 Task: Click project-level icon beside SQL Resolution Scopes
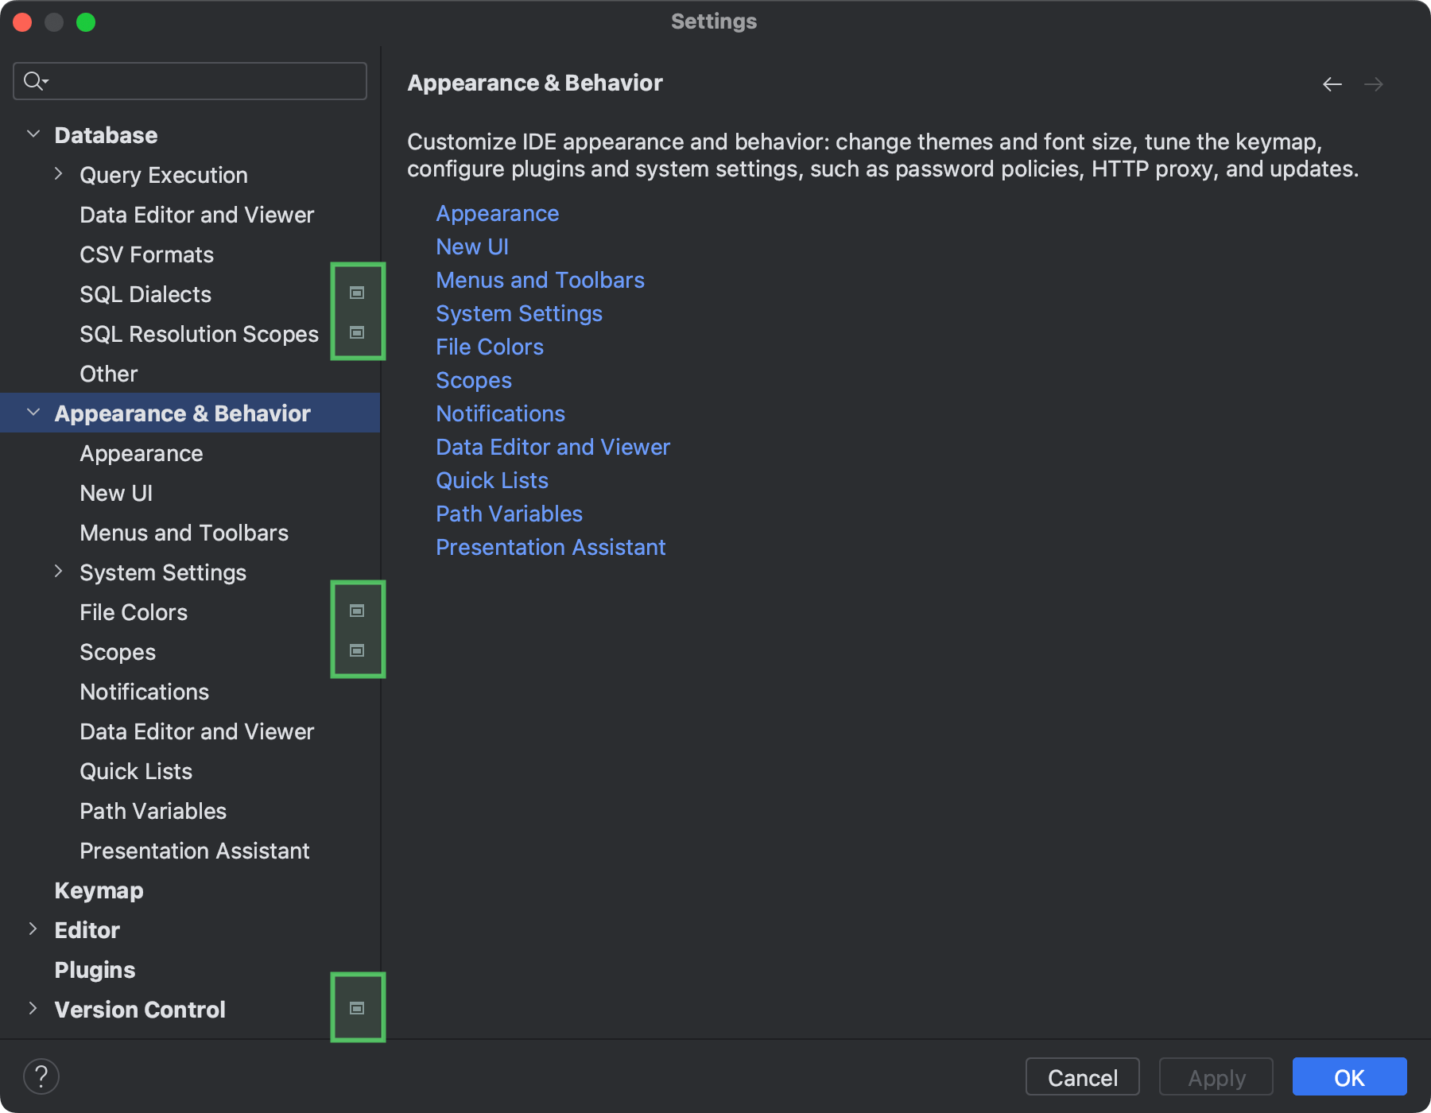[x=357, y=332]
